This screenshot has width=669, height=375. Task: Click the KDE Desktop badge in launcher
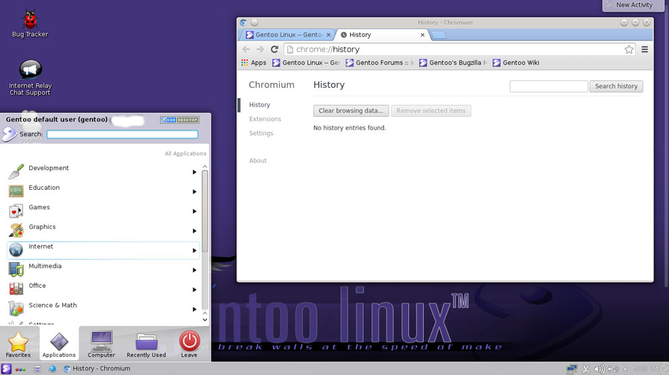click(x=180, y=120)
